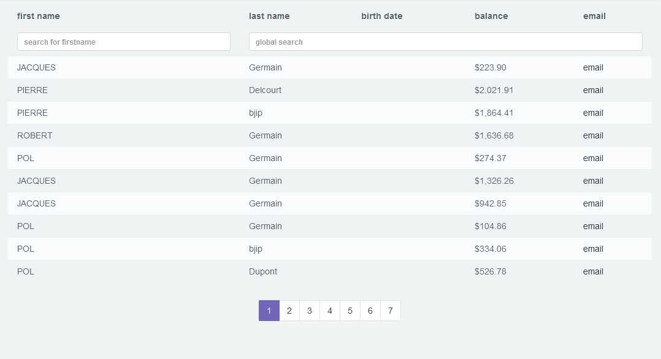
Task: Select the active page 1 button
Action: 269,311
